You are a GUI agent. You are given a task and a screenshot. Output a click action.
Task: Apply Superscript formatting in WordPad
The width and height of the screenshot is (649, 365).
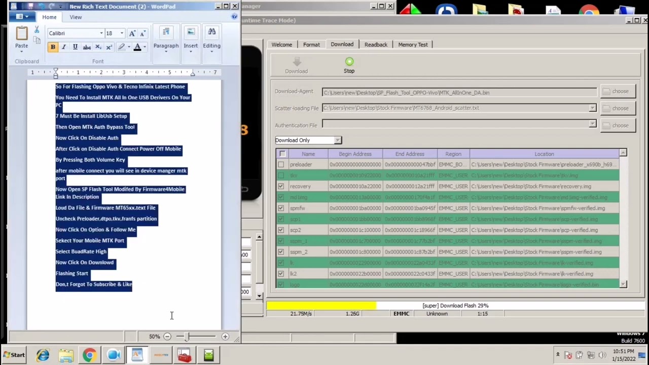(x=109, y=47)
